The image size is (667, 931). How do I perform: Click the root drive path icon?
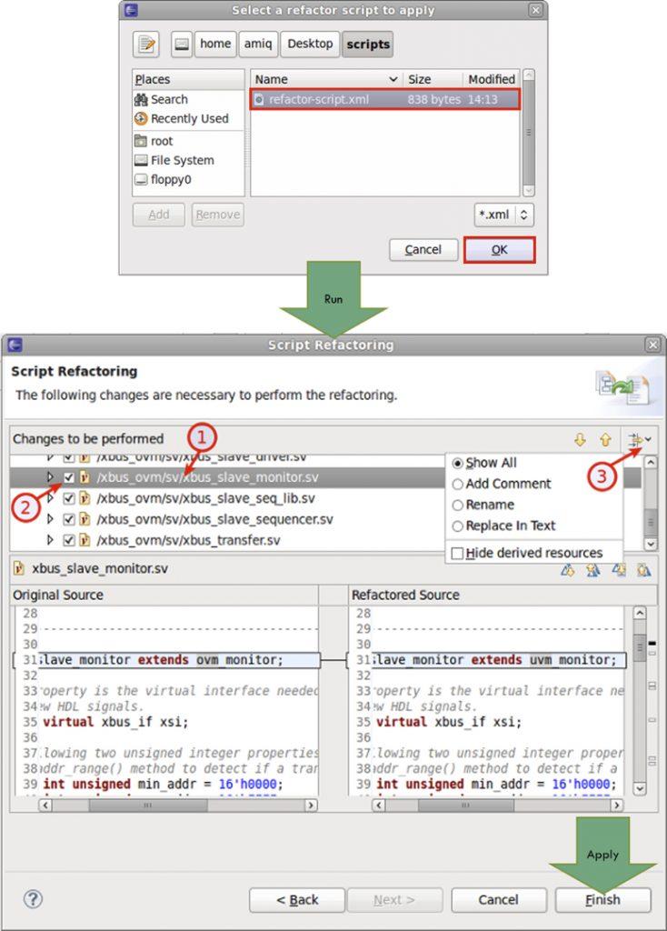point(182,45)
